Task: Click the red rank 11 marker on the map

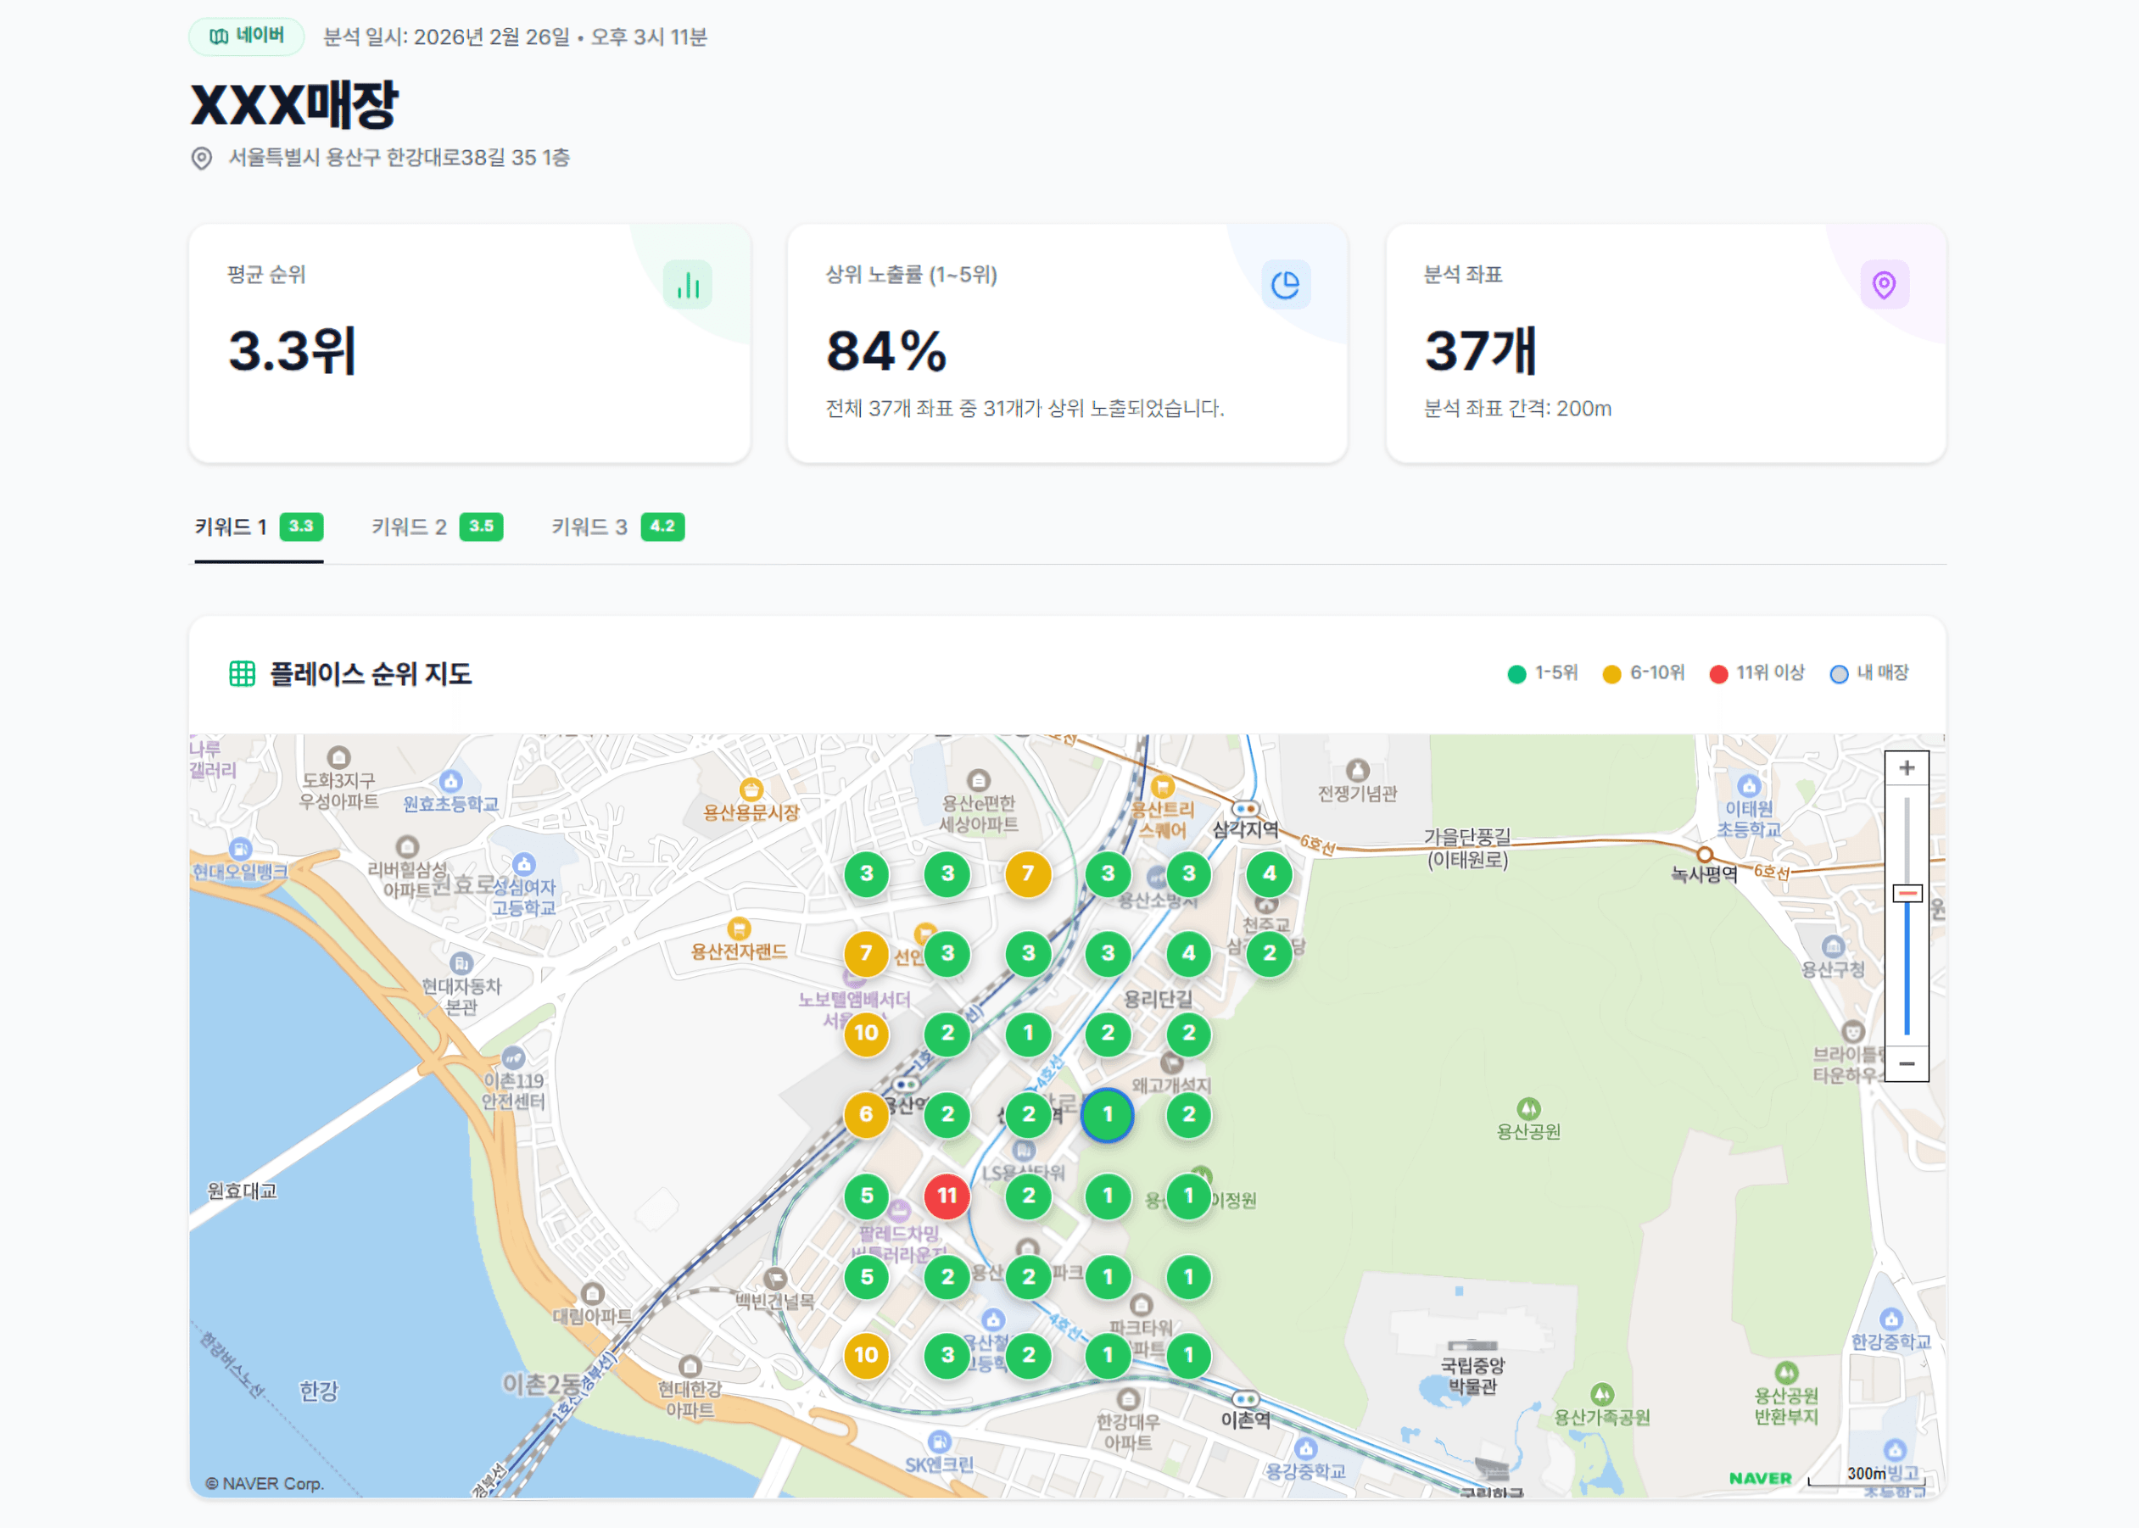Action: pyautogui.click(x=947, y=1196)
